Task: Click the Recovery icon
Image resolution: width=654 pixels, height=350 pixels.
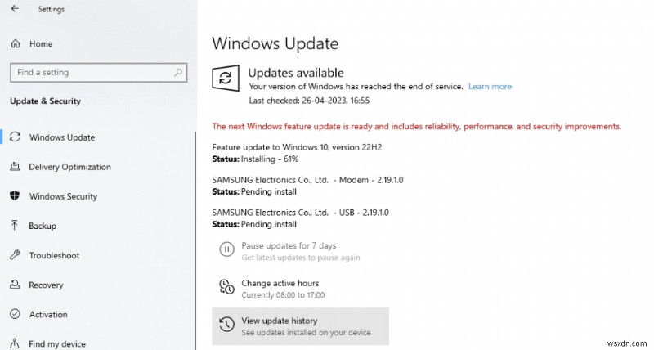Action: click(x=15, y=285)
